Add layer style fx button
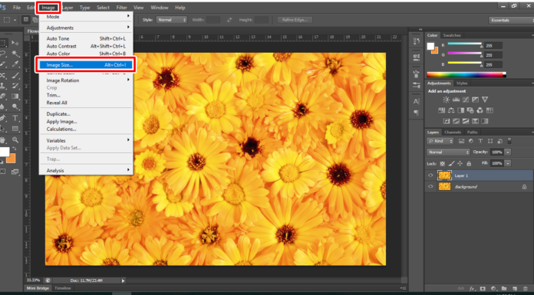 pos(472,289)
